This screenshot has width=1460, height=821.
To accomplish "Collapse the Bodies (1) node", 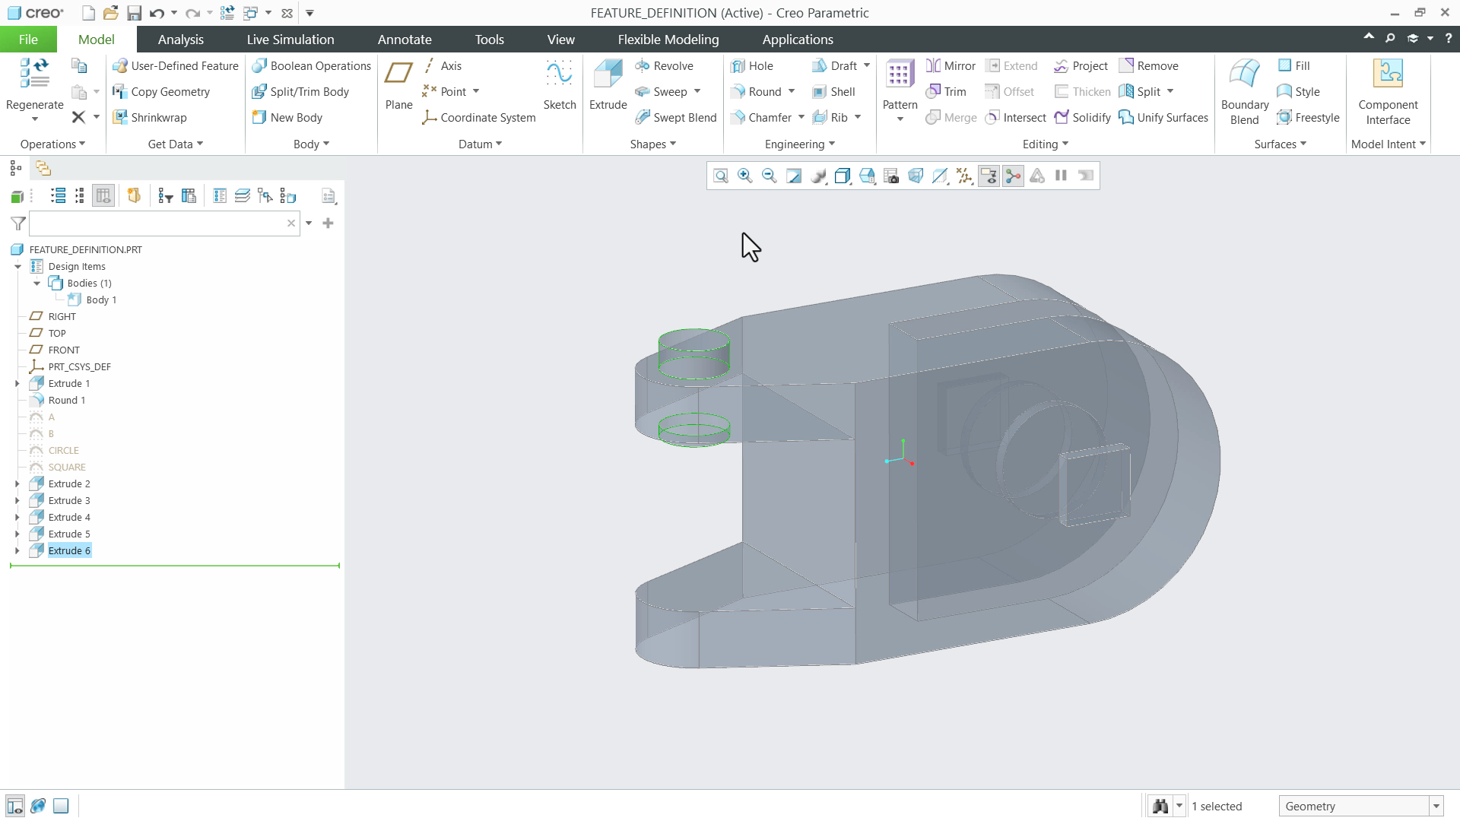I will [36, 284].
